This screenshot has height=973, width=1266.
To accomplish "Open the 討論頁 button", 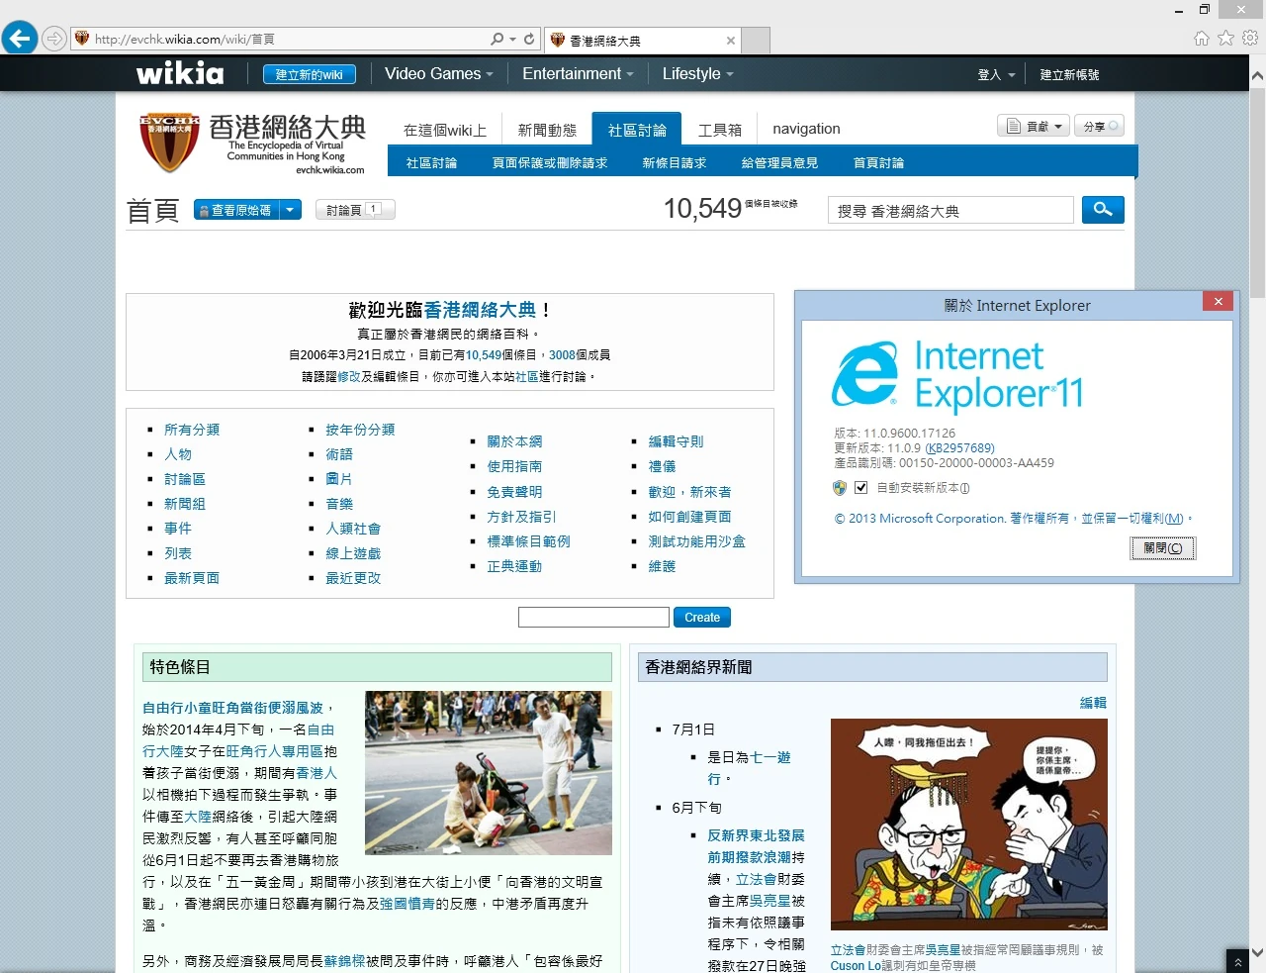I will [355, 210].
